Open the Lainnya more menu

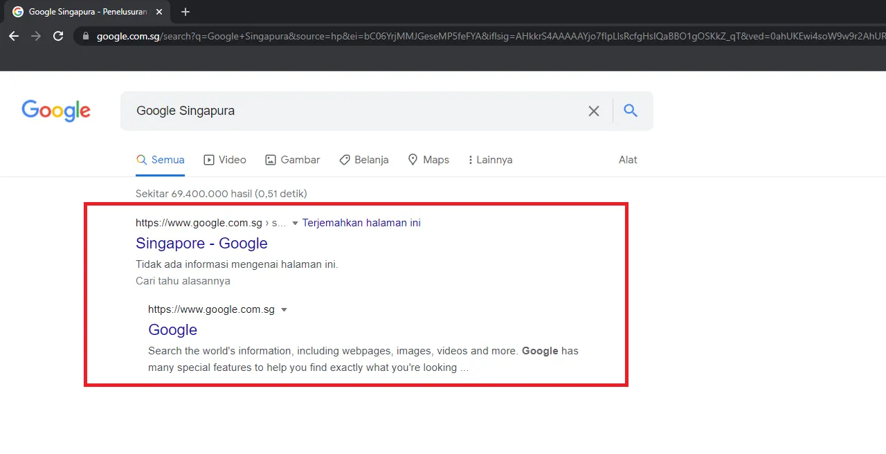[x=491, y=160]
